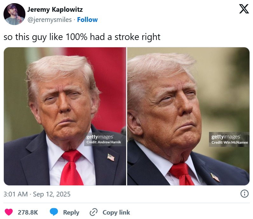The image size is (253, 219).
Task: Click the tweet text about a stroke
Action: click(x=82, y=37)
